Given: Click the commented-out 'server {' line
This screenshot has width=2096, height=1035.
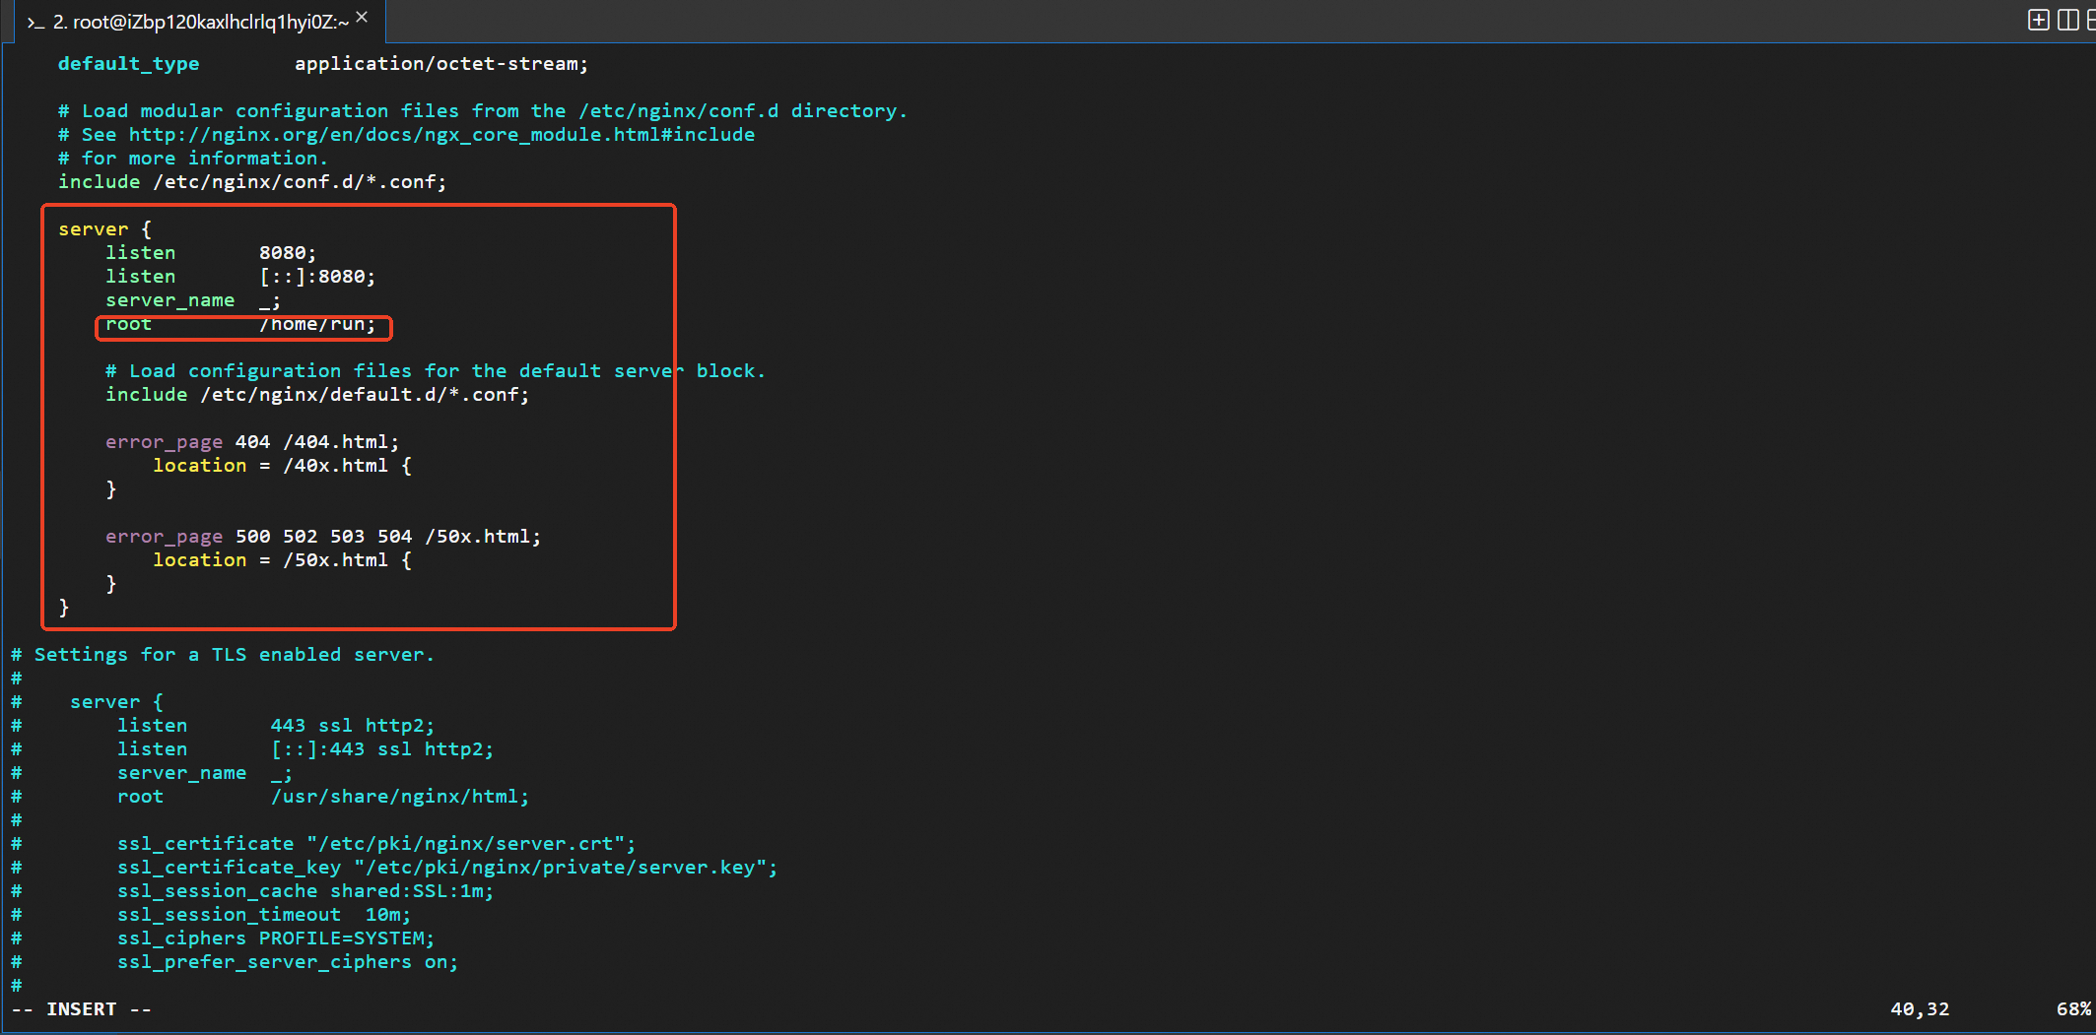Looking at the screenshot, I should 116,702.
